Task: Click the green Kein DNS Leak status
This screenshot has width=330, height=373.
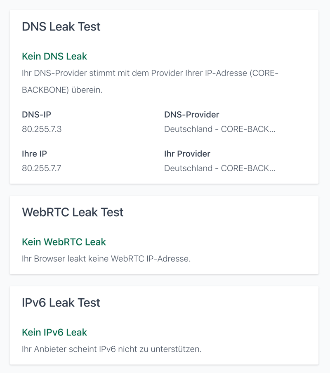Action: 54,56
